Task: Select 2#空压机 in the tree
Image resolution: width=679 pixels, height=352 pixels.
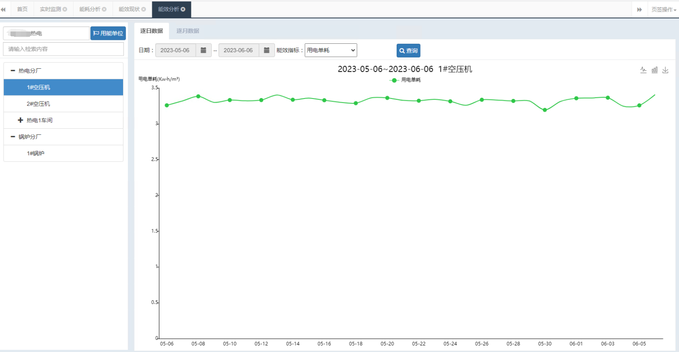Action: 39,104
